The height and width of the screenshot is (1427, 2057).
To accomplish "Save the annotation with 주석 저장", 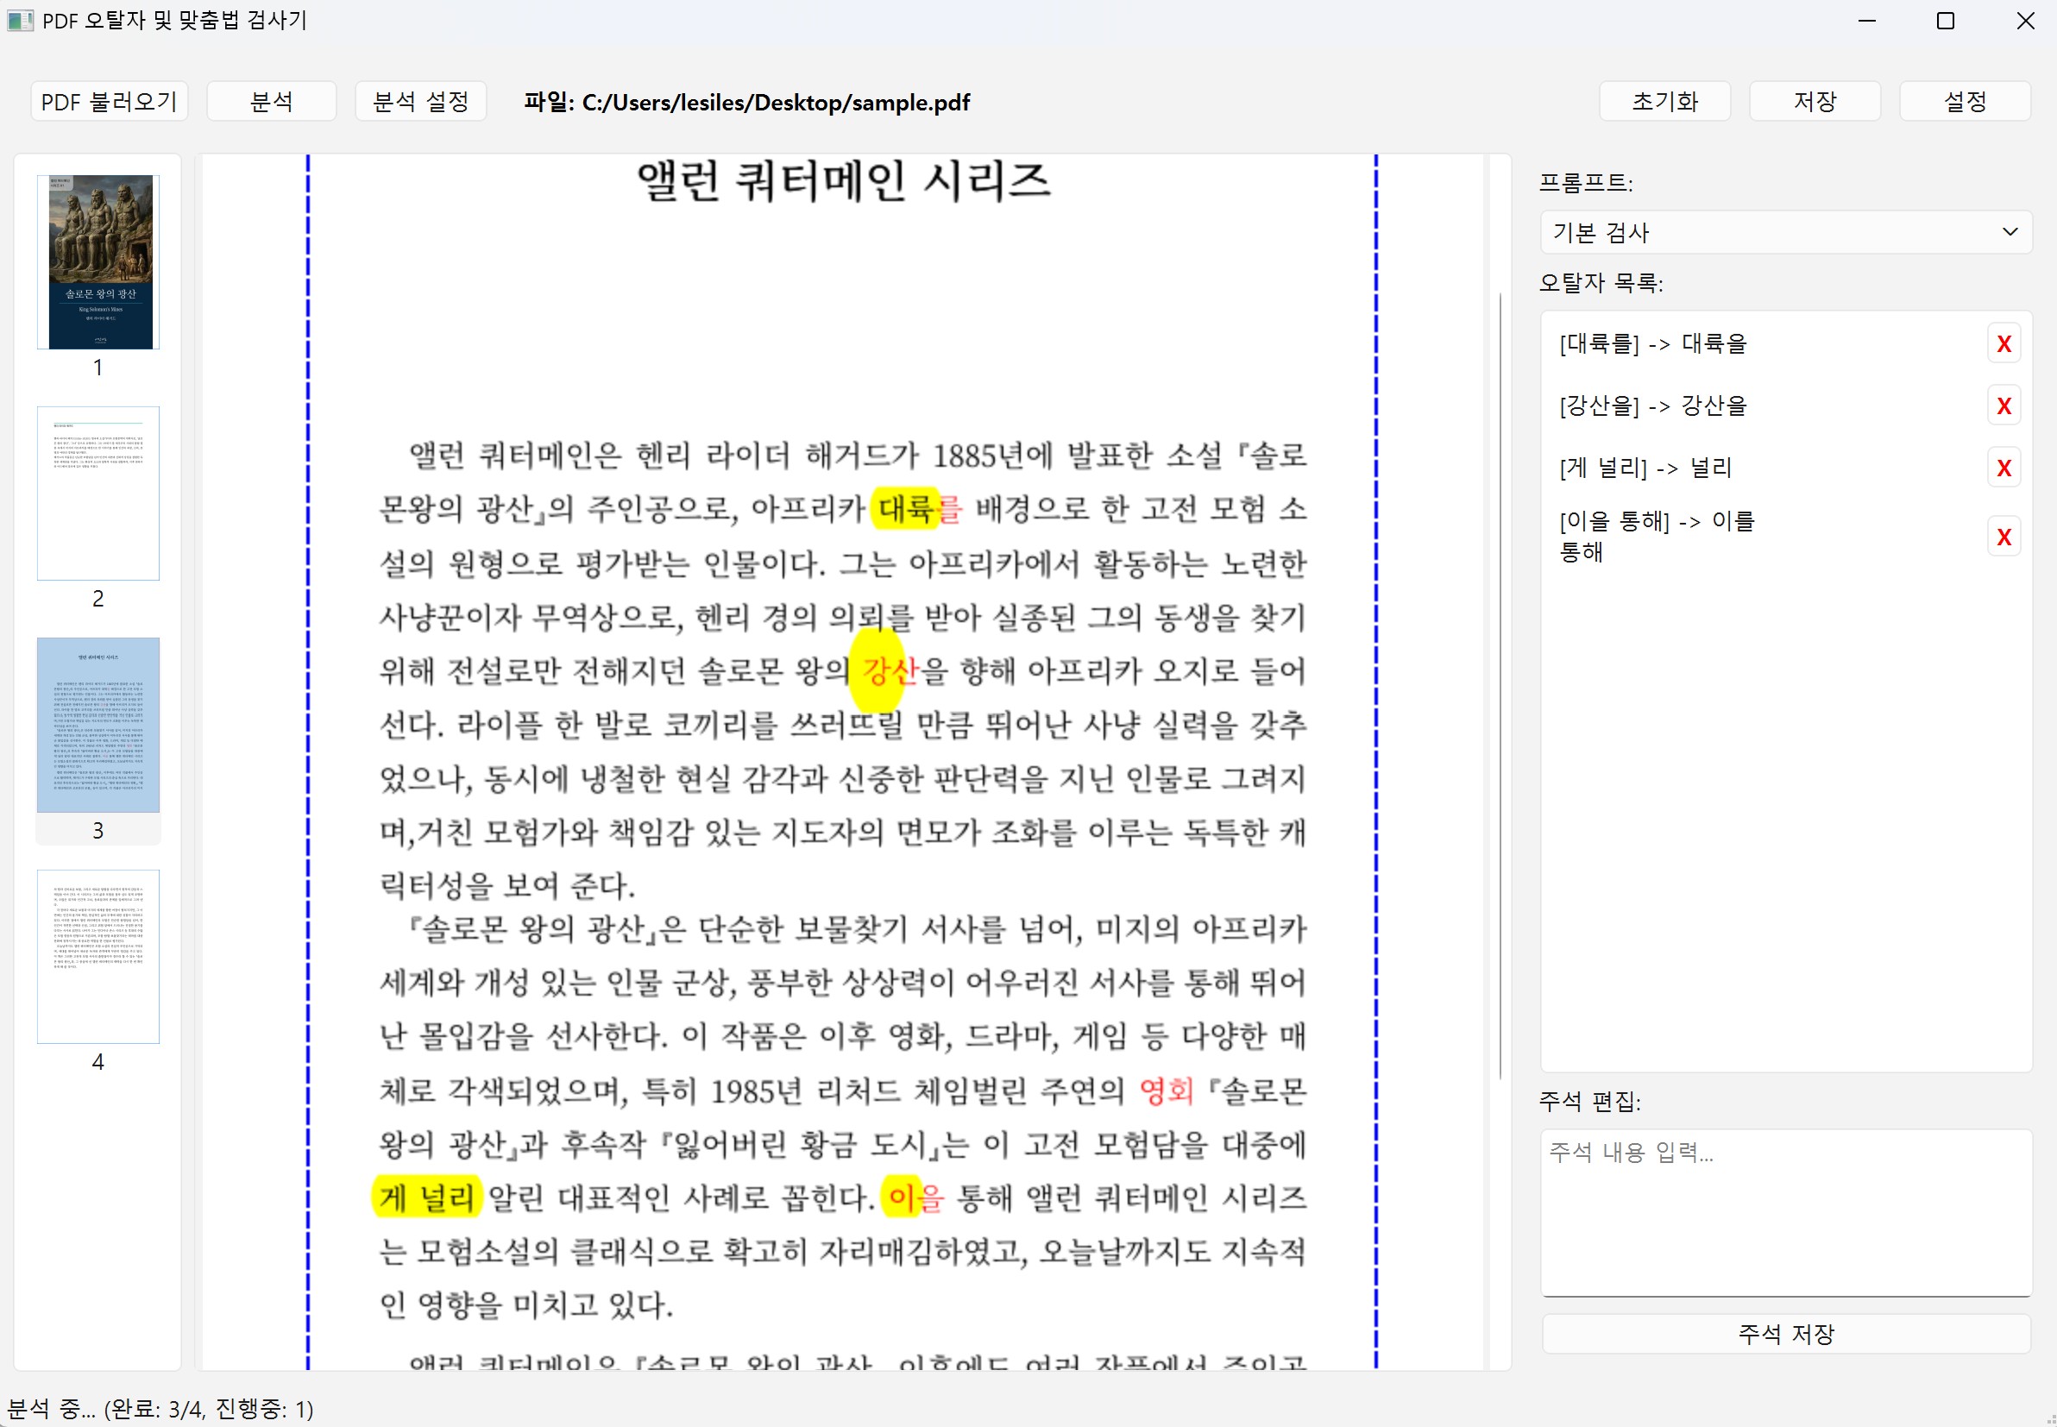I will 1785,1334.
